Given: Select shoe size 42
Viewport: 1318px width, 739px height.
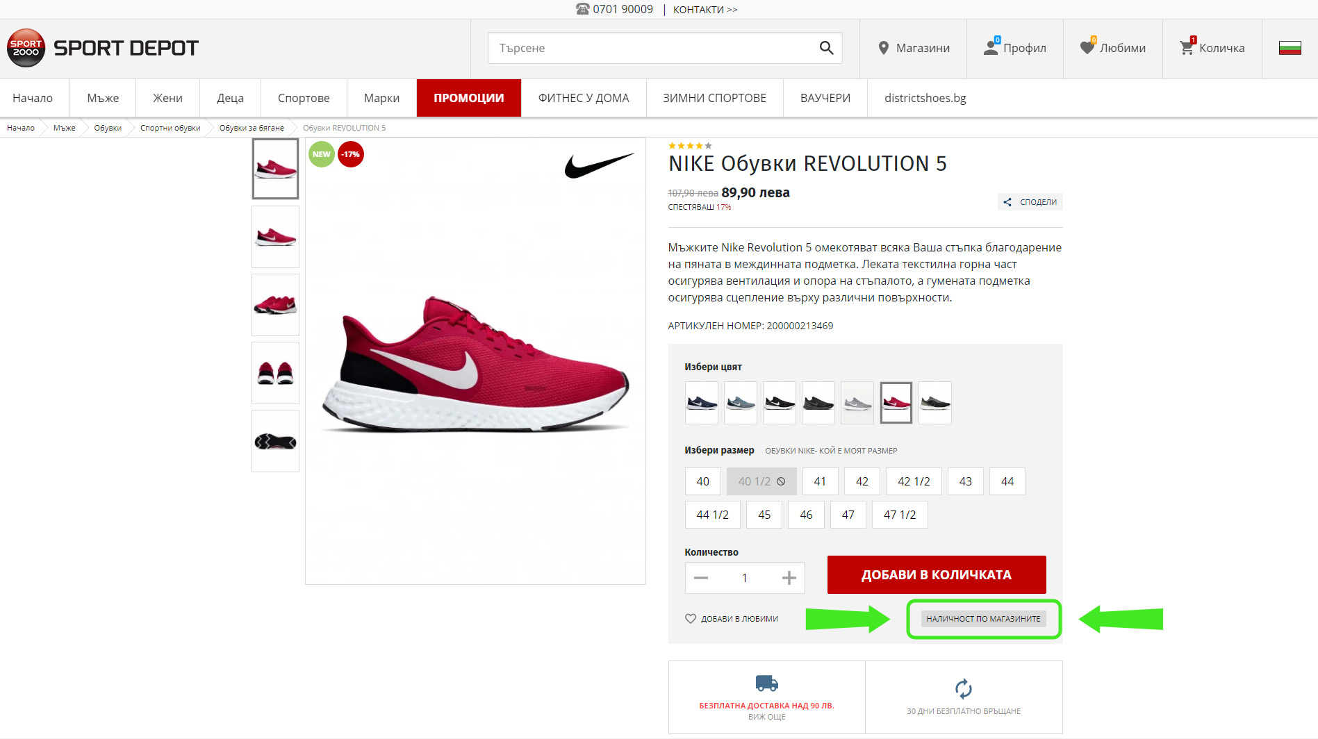Looking at the screenshot, I should (862, 481).
